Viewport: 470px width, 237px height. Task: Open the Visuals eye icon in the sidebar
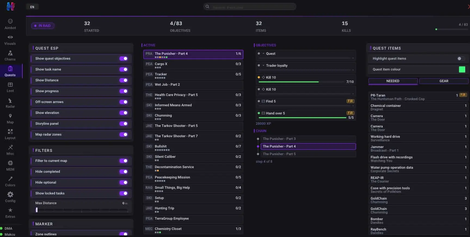(x=10, y=37)
